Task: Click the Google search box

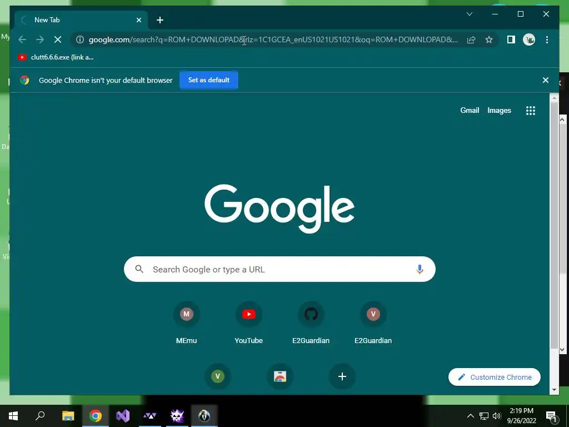Action: pos(279,269)
